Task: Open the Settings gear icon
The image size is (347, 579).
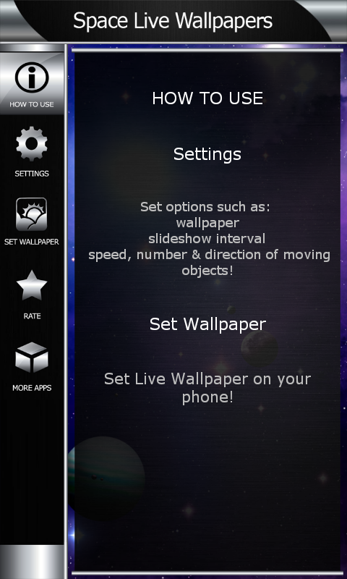Action: coord(32,143)
